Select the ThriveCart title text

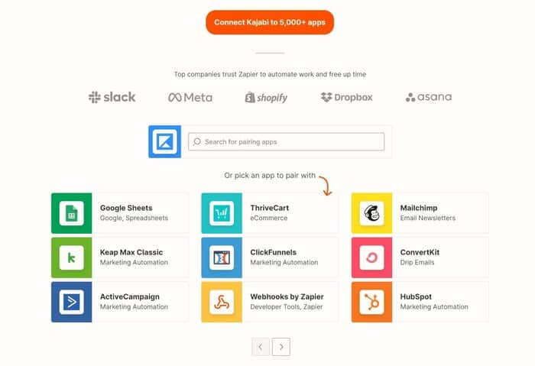tap(270, 208)
